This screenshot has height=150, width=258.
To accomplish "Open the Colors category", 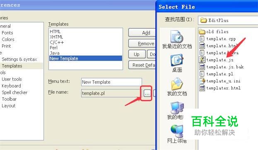I will [x=8, y=39].
